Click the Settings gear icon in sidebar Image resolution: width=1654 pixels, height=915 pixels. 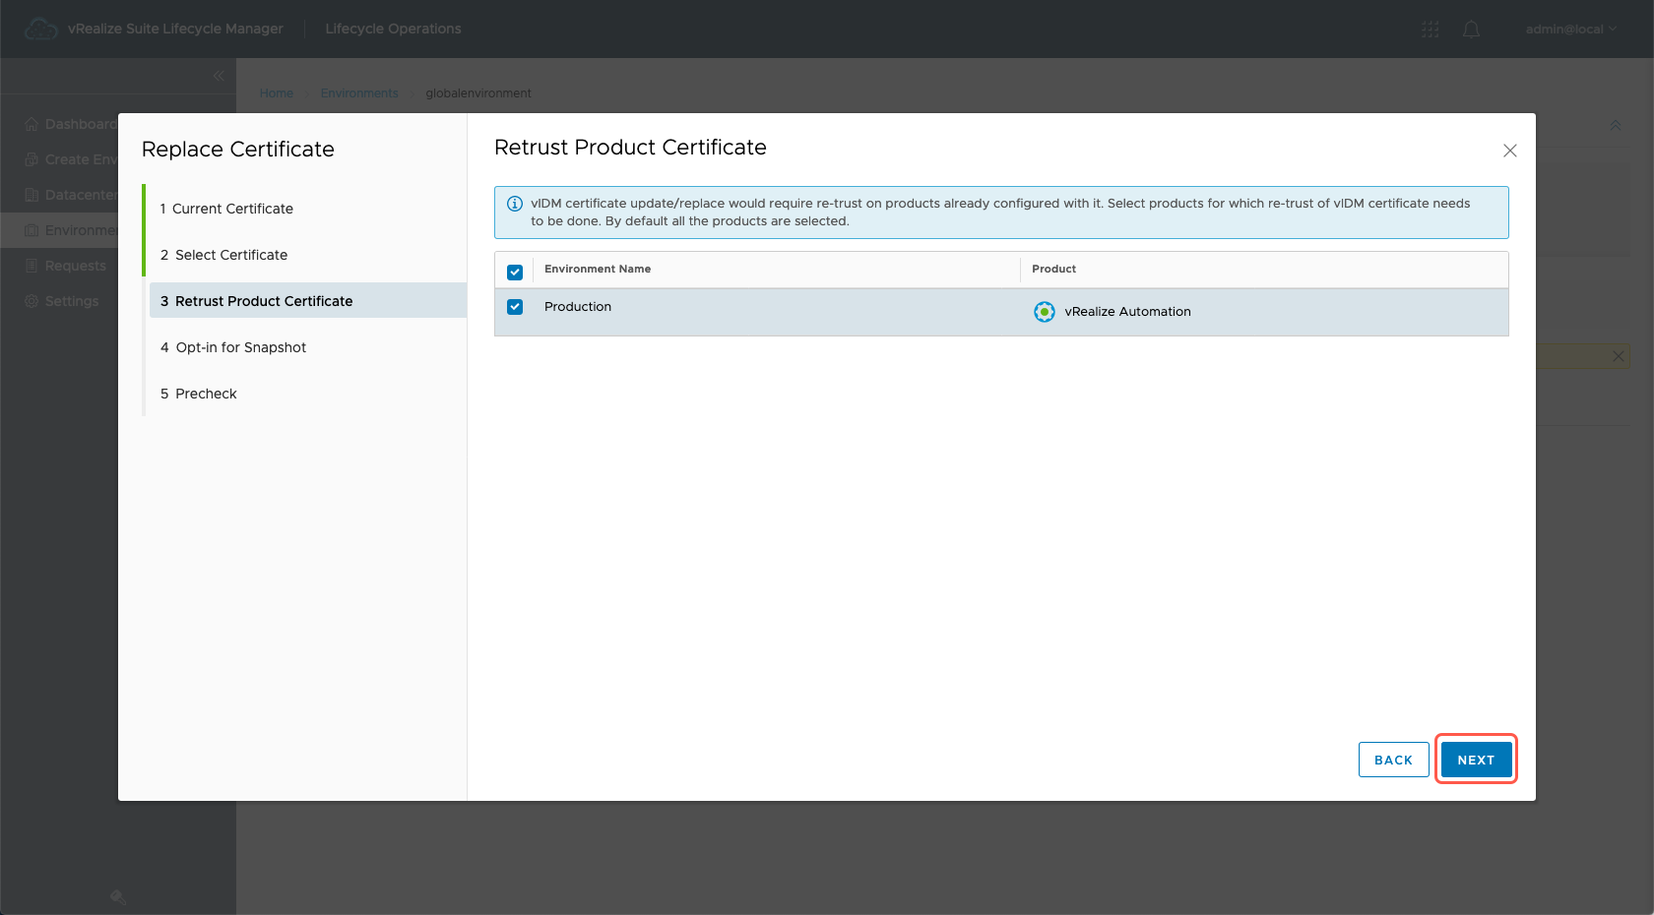coord(32,301)
